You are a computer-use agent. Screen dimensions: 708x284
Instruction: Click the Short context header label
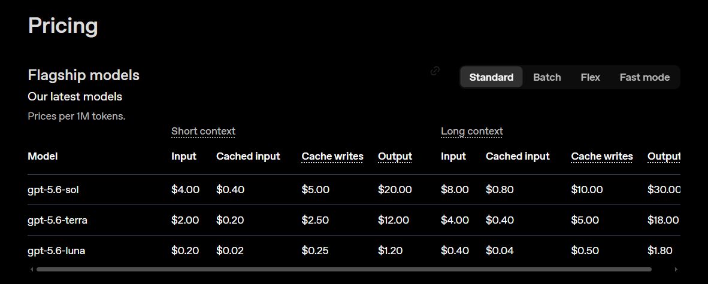[203, 131]
